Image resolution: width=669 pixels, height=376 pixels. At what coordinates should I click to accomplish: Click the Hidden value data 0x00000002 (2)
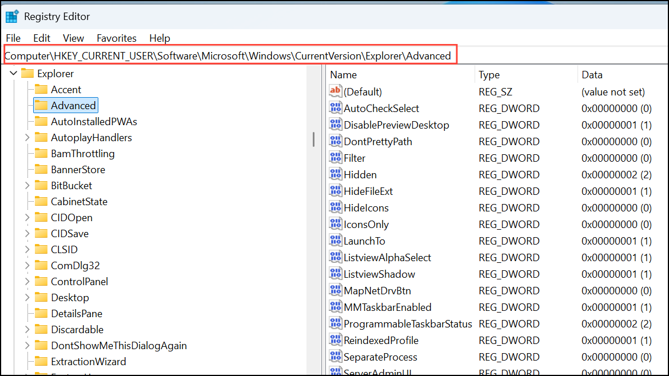(x=616, y=174)
